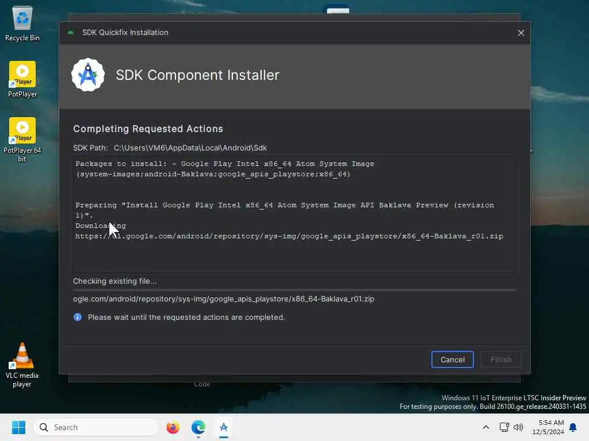Click the 'SDK Component Installer' title
589x441 pixels.
[x=198, y=75]
